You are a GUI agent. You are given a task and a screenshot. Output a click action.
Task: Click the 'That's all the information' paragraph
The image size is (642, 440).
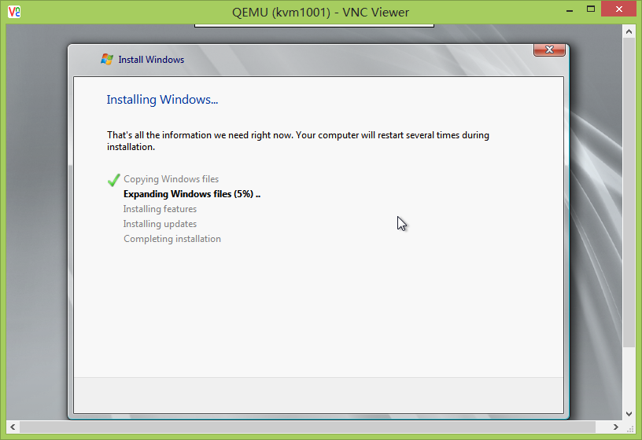pos(298,141)
